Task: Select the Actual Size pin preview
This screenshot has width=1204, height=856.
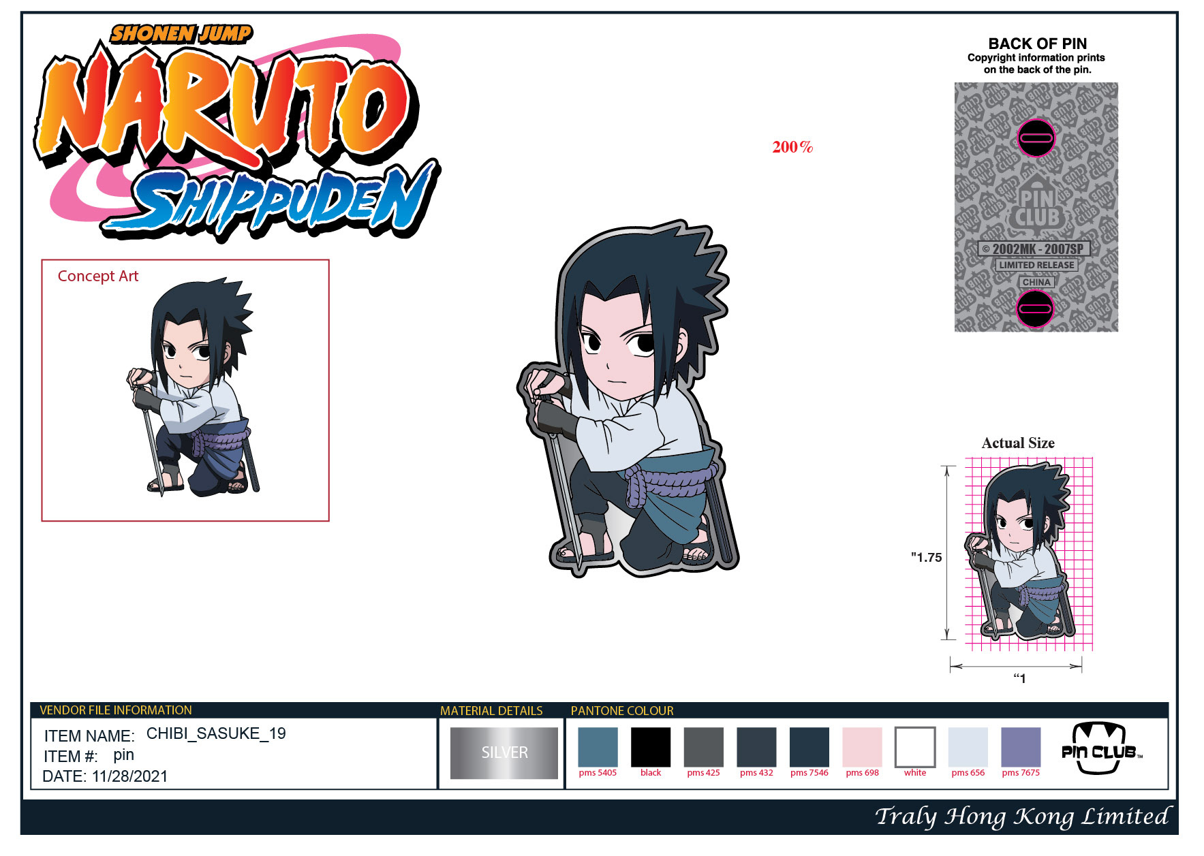Action: click(1020, 551)
